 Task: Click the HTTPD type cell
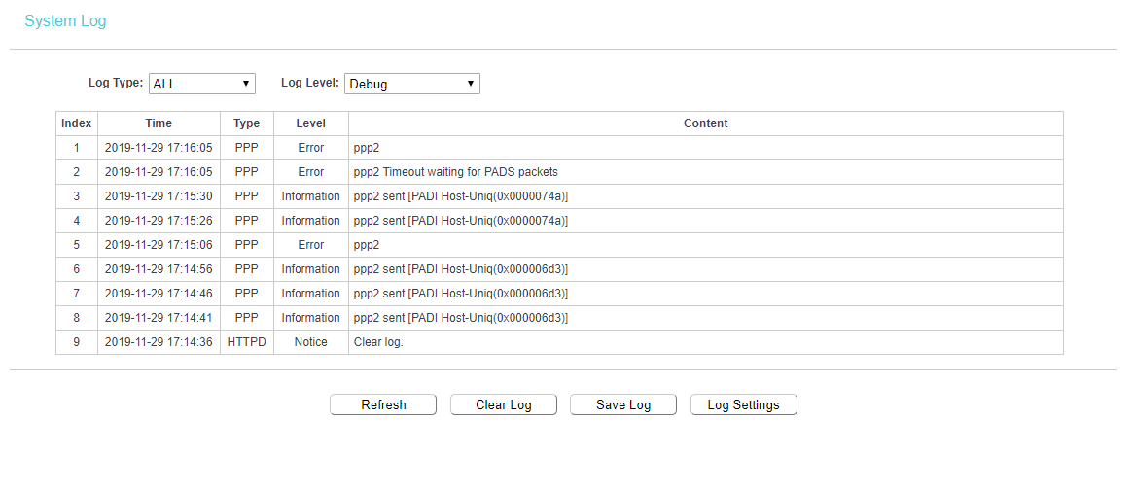coord(247,342)
